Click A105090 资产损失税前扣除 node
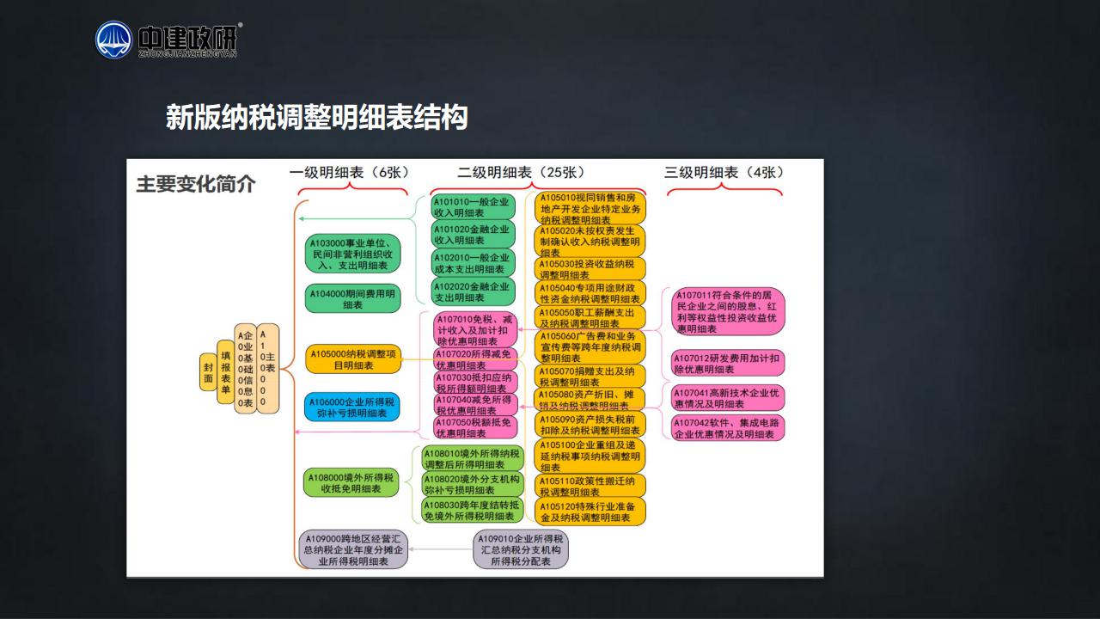Viewport: 1100px width, 619px height. click(590, 425)
